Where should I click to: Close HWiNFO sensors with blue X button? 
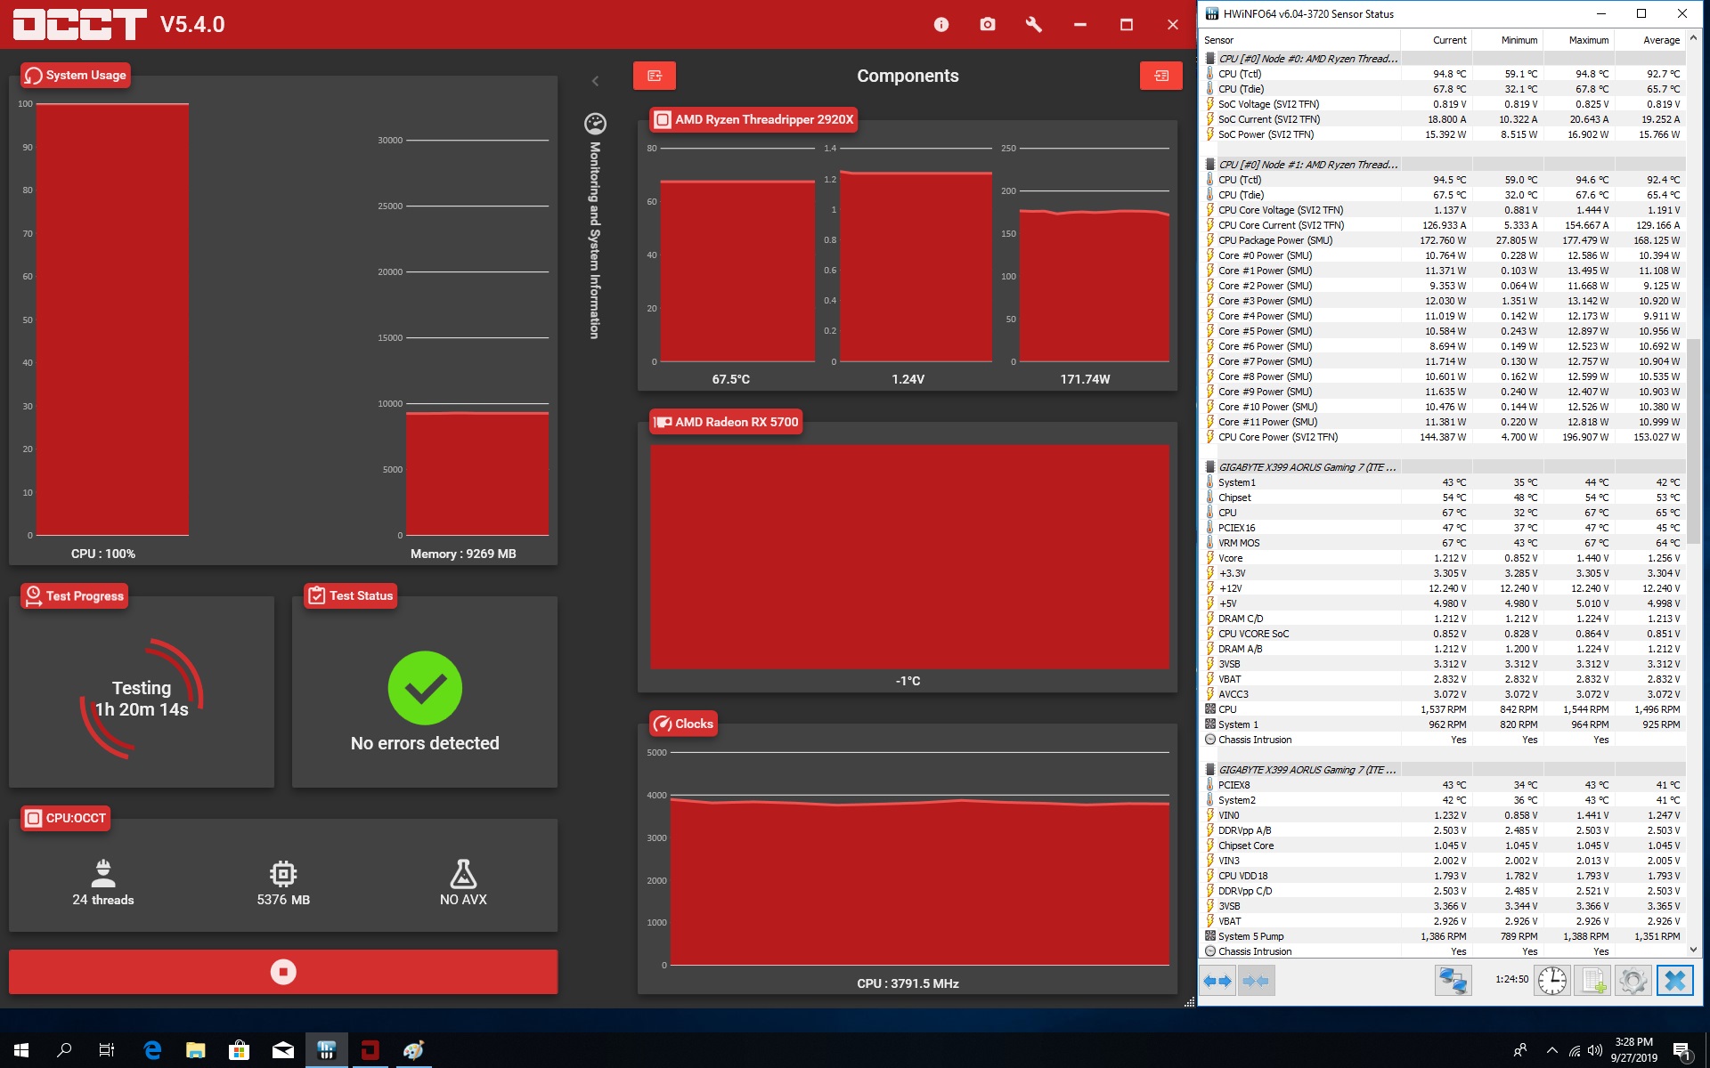pyautogui.click(x=1675, y=981)
